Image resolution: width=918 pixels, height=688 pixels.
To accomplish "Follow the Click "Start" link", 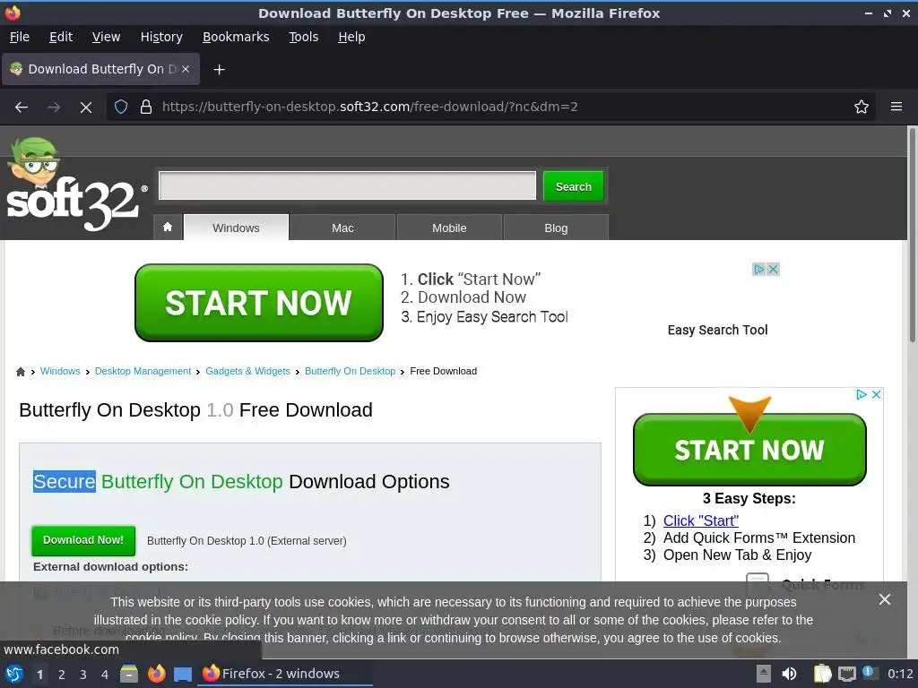I will click(x=700, y=520).
